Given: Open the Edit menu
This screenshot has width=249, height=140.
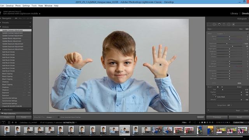Looking at the screenshot, I should 2,5.
